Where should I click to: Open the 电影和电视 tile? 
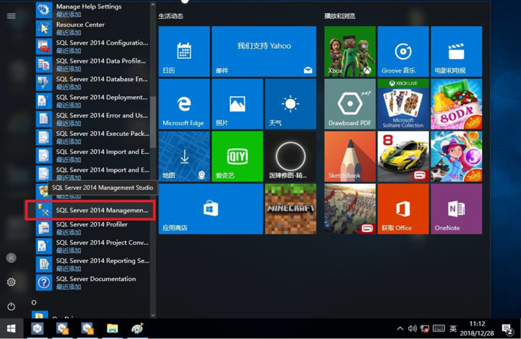pyautogui.click(x=456, y=52)
